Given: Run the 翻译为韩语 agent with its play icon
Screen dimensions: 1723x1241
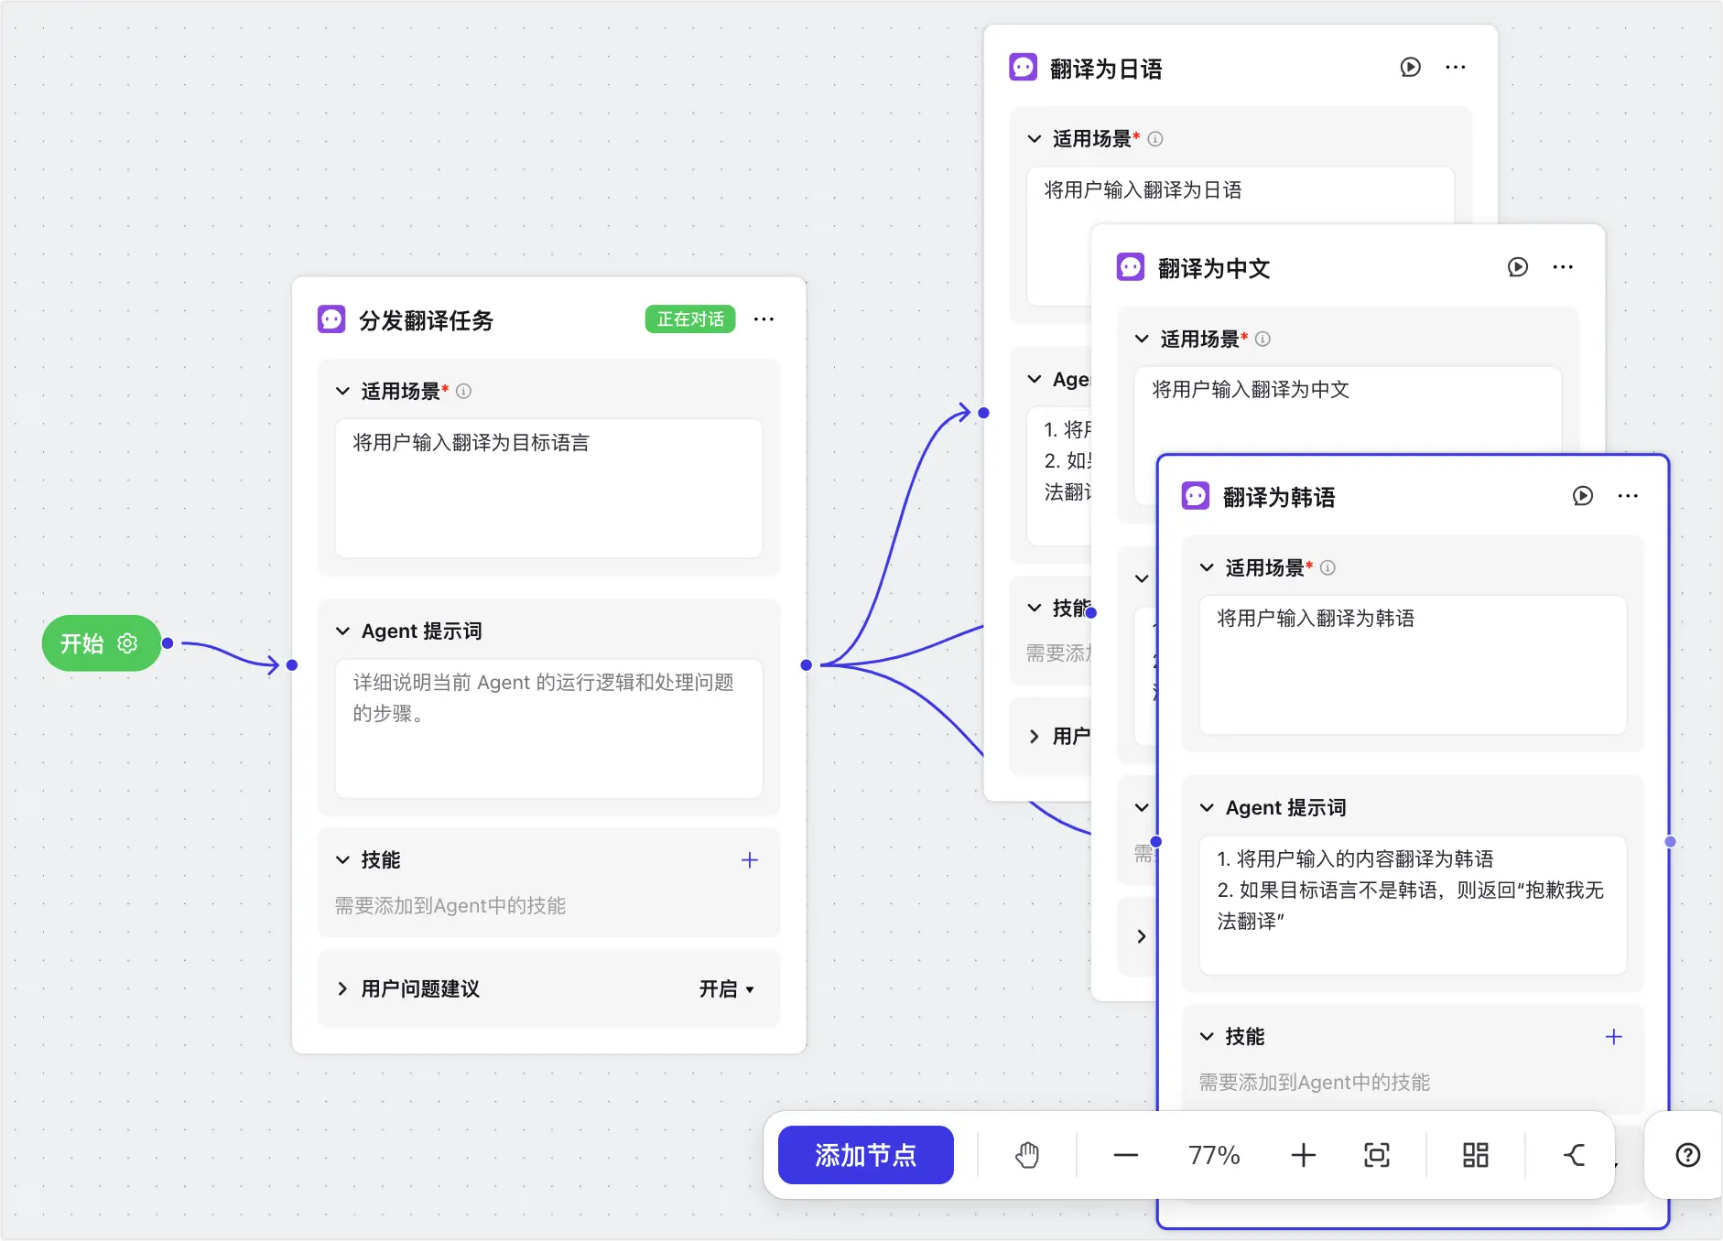Looking at the screenshot, I should pos(1583,496).
